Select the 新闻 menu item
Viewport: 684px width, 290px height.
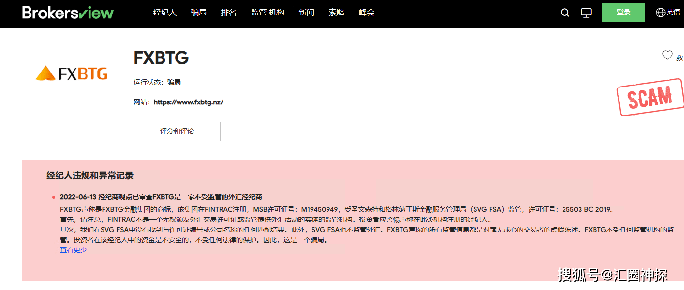(306, 13)
